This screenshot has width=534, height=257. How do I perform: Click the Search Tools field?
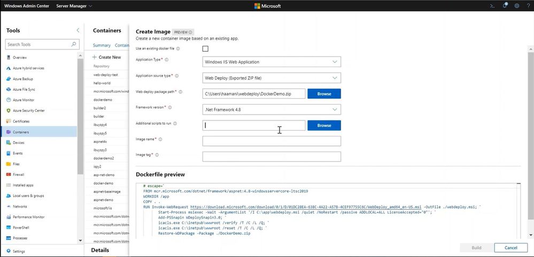tap(42, 44)
